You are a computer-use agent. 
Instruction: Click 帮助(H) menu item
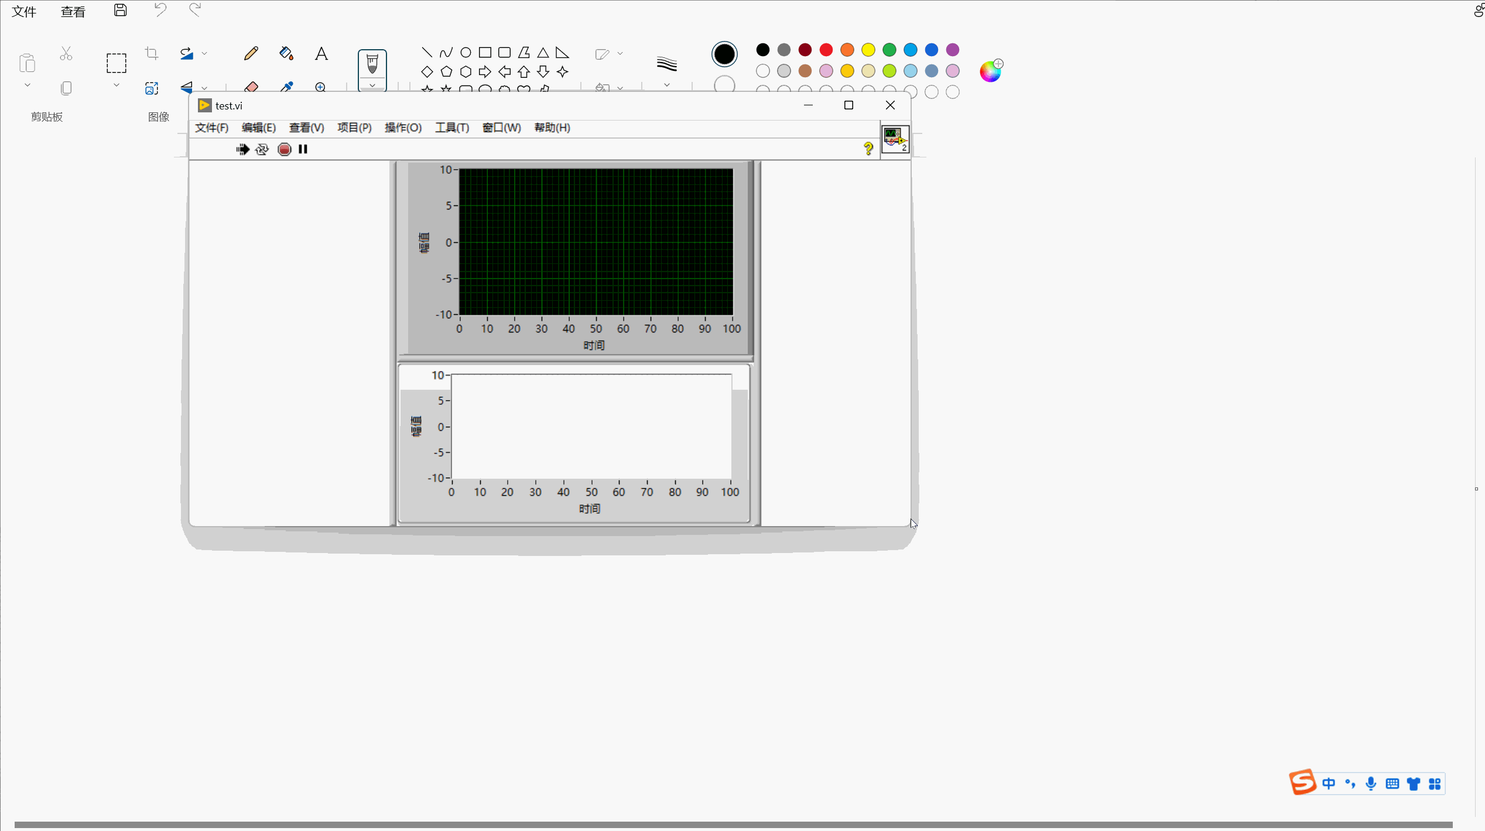[x=552, y=126]
